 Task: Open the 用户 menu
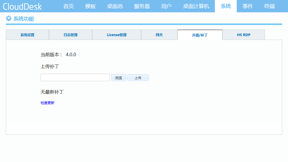coord(166,6)
